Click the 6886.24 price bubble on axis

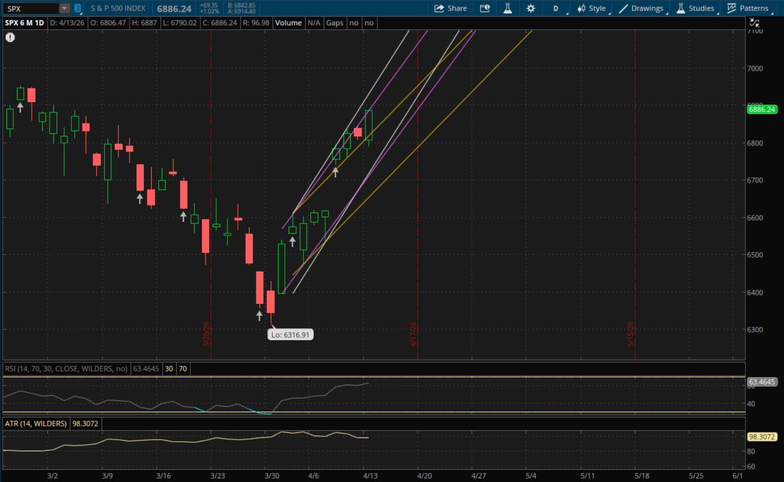click(x=762, y=110)
